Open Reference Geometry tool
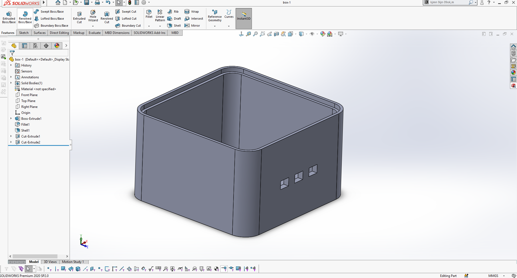This screenshot has width=517, height=278. coord(215,16)
